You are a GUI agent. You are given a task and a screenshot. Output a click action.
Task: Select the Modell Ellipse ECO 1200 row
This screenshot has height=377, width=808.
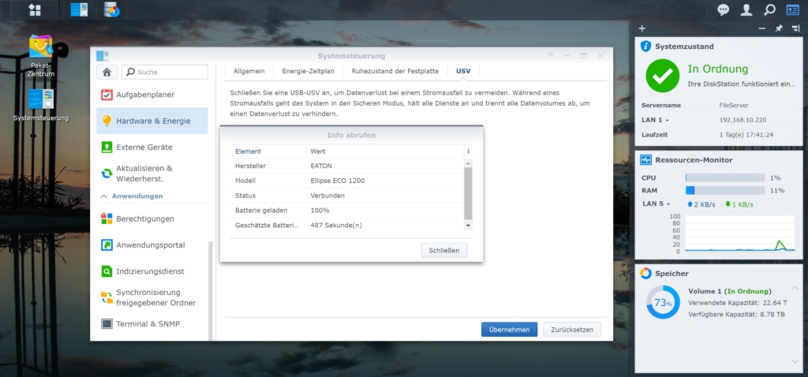(x=347, y=181)
